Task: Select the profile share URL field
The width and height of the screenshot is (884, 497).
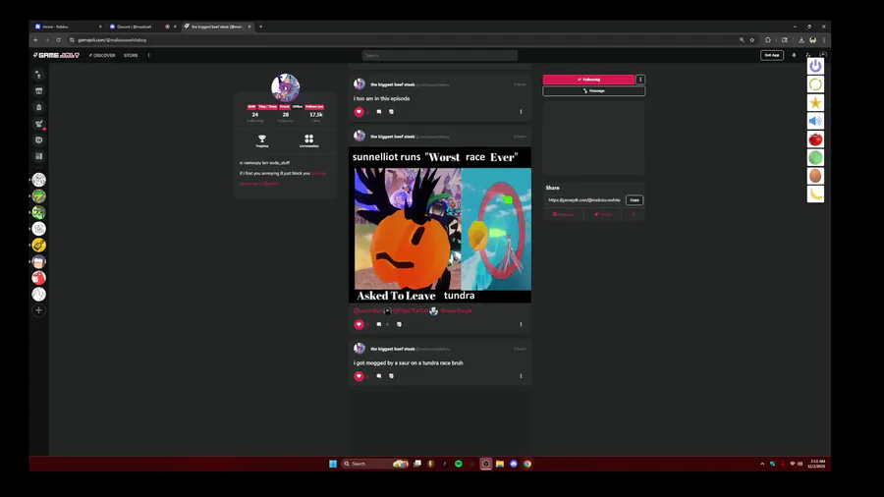Action: click(x=584, y=200)
